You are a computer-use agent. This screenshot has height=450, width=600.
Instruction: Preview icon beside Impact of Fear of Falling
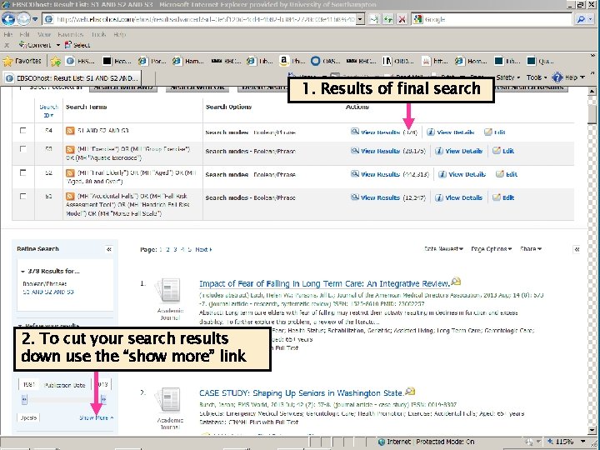click(456, 282)
